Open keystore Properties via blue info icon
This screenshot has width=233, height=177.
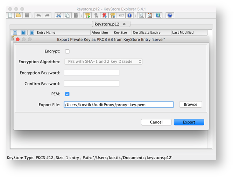click(x=129, y=15)
